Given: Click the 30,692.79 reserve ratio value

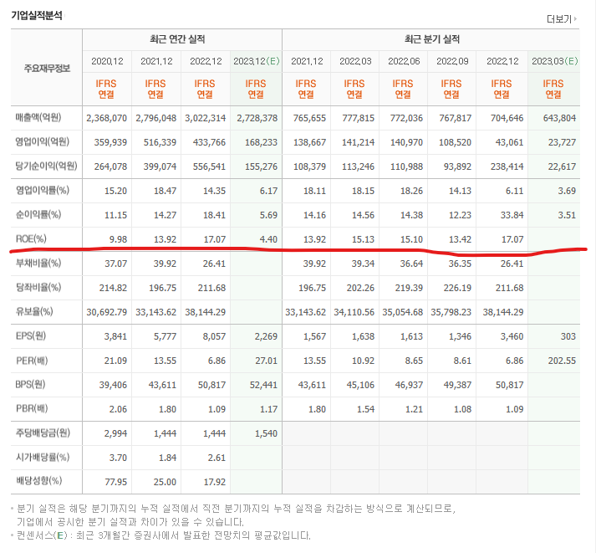Looking at the screenshot, I should (x=106, y=312).
